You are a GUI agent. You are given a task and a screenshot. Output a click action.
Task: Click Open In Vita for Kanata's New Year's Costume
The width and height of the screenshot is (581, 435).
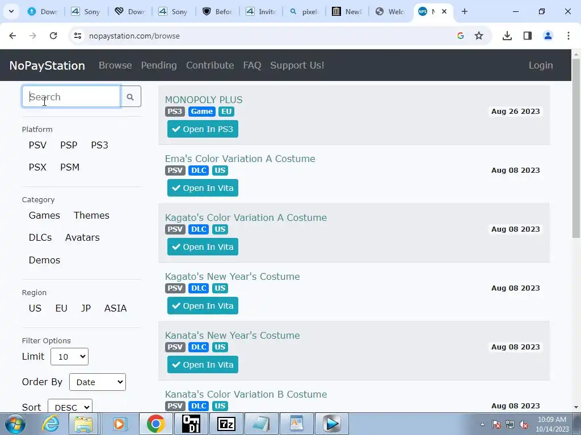(203, 365)
